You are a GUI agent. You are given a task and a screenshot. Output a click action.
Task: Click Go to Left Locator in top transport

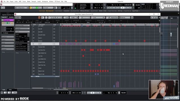coord(107,8)
